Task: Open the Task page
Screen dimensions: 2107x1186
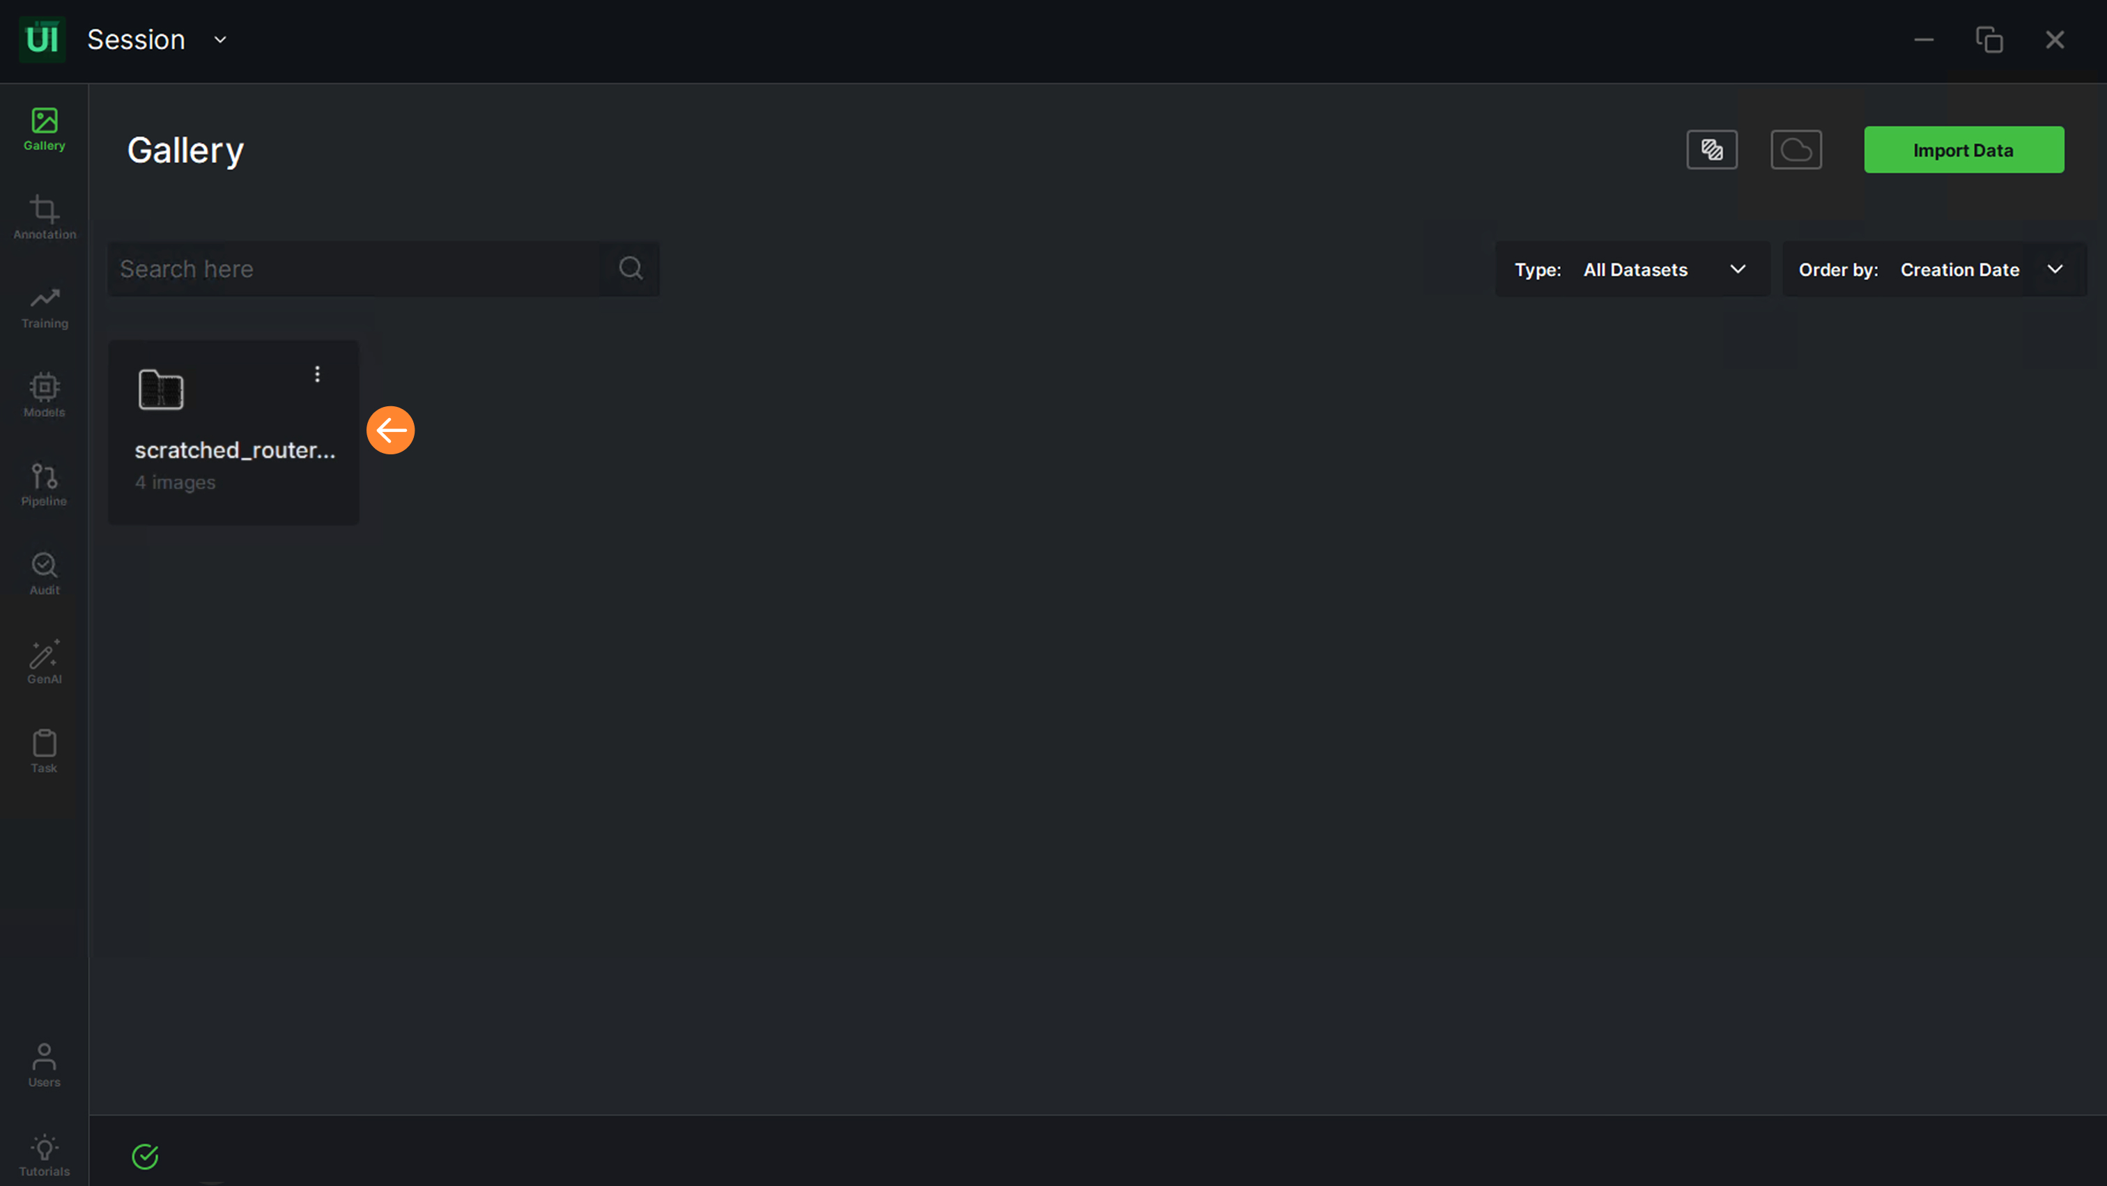Action: (x=44, y=751)
